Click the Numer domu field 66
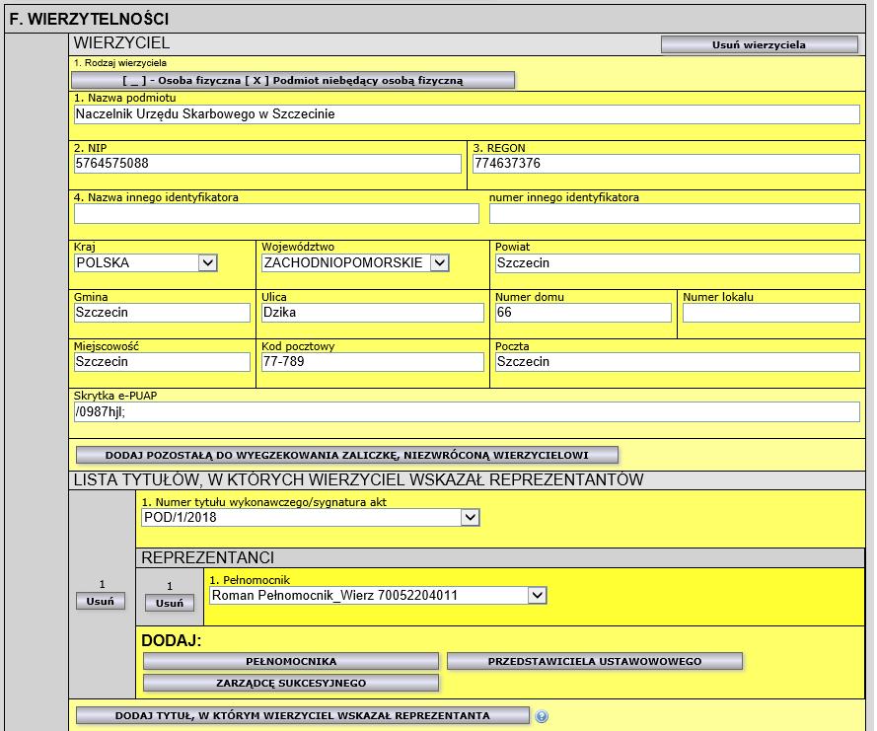The height and width of the screenshot is (731, 877). coord(583,313)
